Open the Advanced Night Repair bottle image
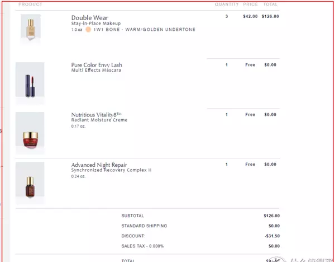 click(x=30, y=183)
